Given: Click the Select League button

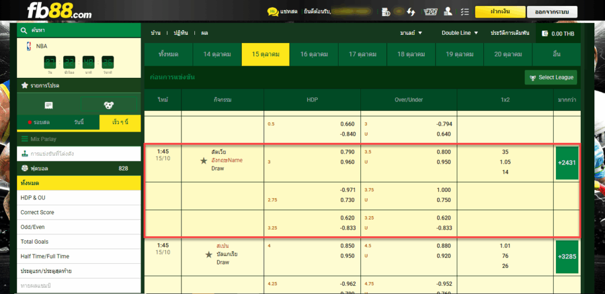Looking at the screenshot, I should point(551,77).
